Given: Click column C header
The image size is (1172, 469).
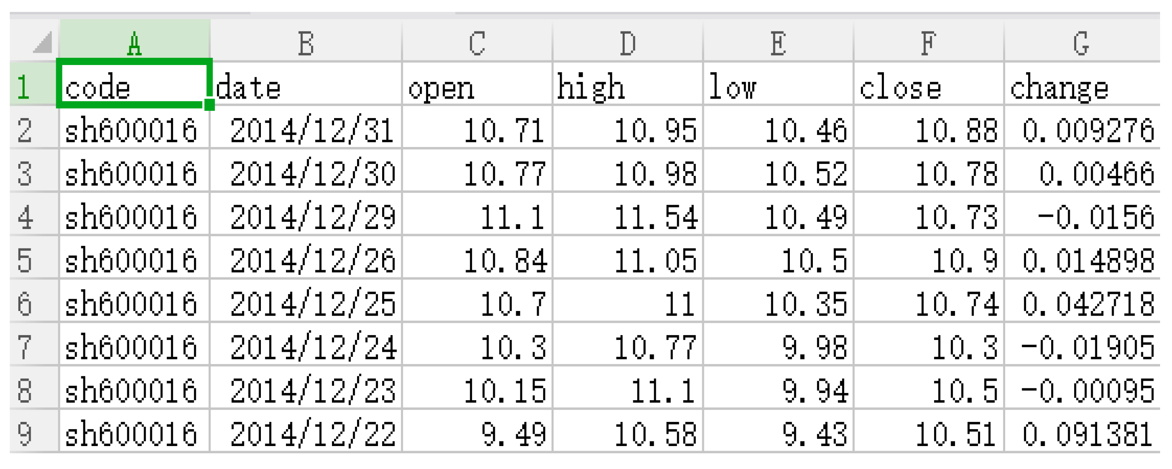Looking at the screenshot, I should pyautogui.click(x=477, y=42).
